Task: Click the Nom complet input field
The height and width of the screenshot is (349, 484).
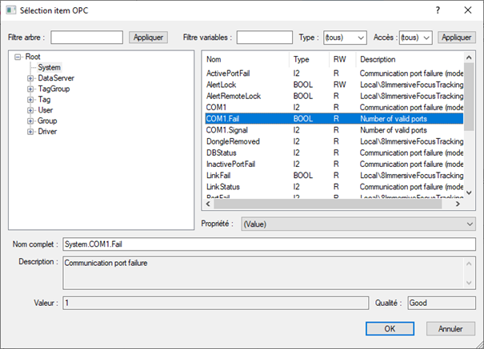Action: coord(267,244)
